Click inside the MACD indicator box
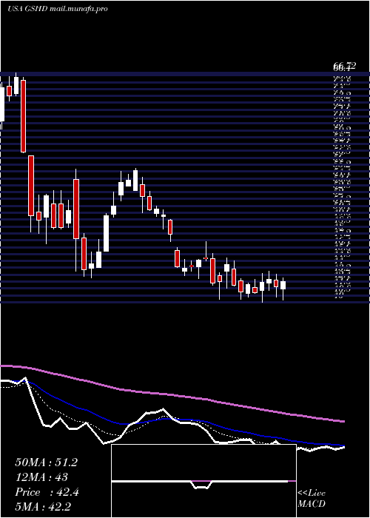 point(203,481)
